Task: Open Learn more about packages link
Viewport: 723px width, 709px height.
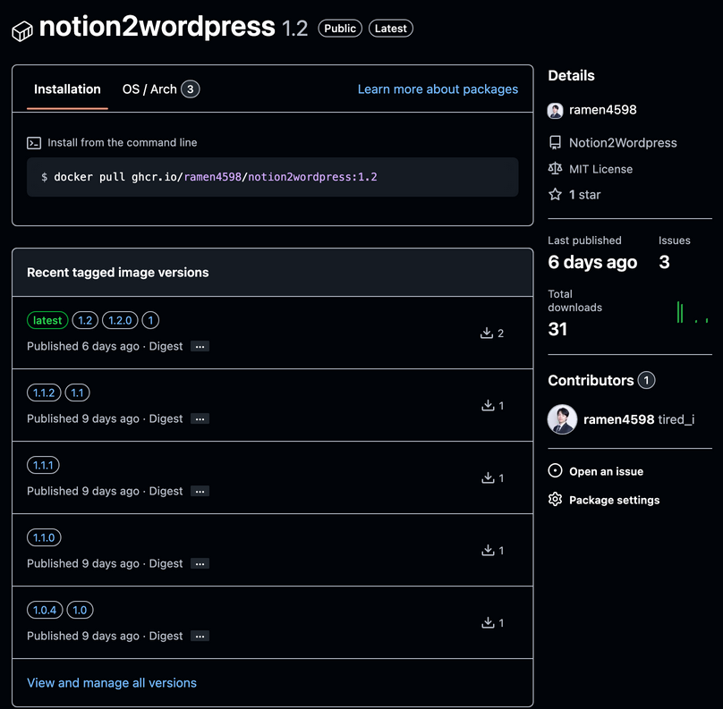Action: click(438, 89)
